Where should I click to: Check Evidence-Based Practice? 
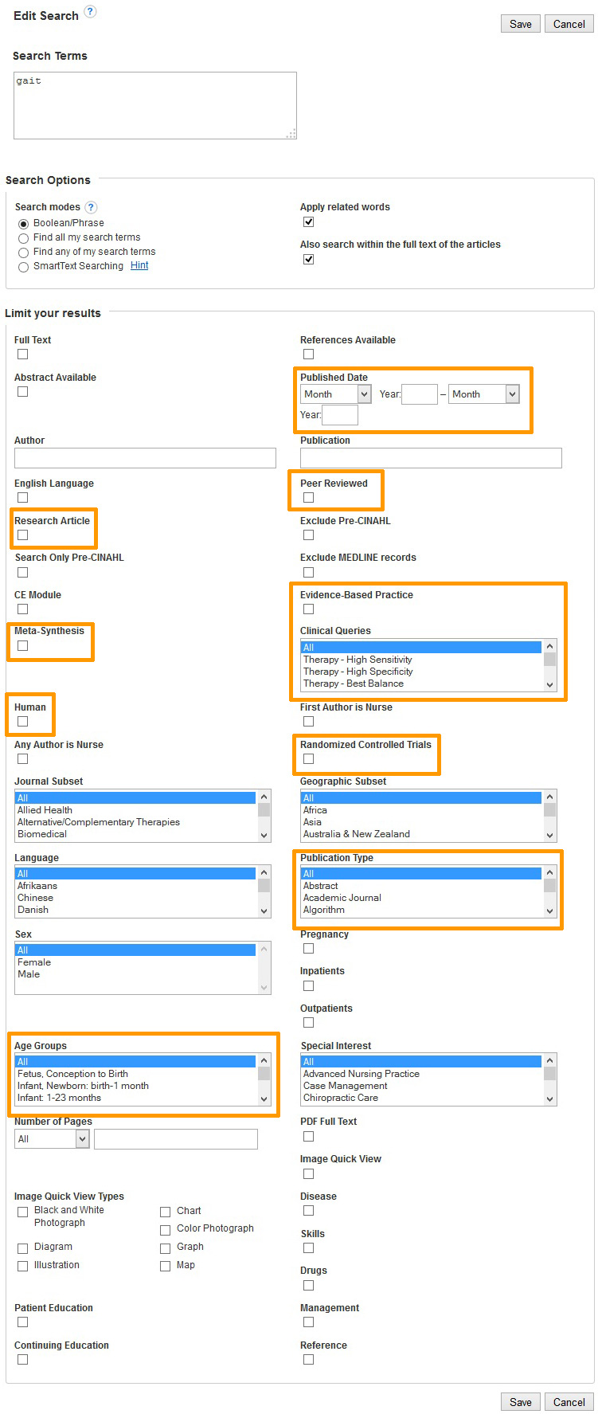coord(308,609)
